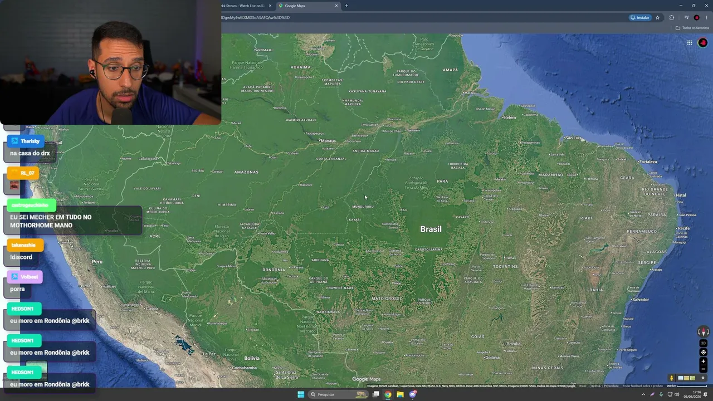Open Enviar feedback sobre o produto link
The height and width of the screenshot is (401, 713).
[x=643, y=385]
